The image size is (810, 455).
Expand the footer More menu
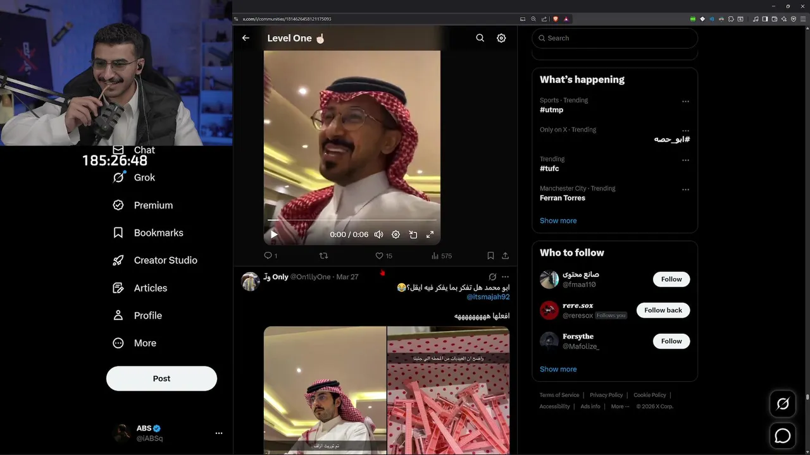tap(620, 406)
